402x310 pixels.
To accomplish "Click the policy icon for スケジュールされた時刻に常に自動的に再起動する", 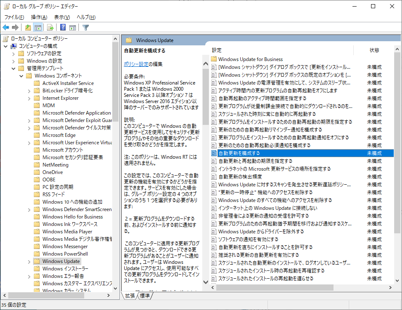I will click(214, 114).
